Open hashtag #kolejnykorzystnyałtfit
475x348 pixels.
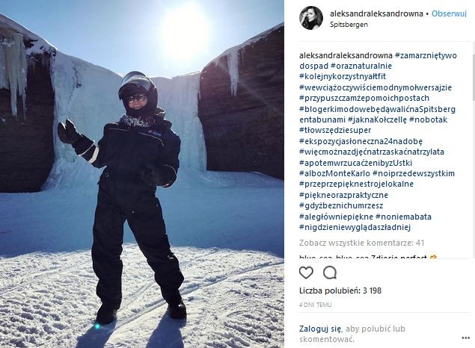(343, 76)
